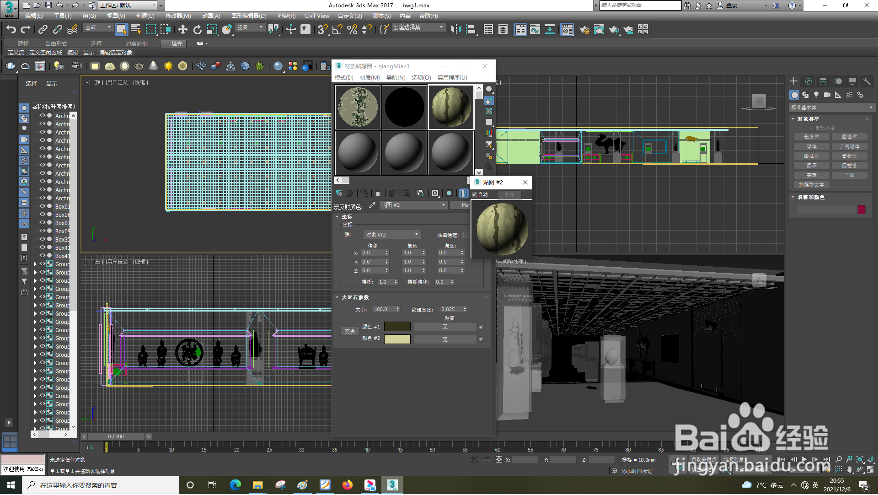
Task: Click the Undo arrow in main toolbar
Action: (x=11, y=30)
